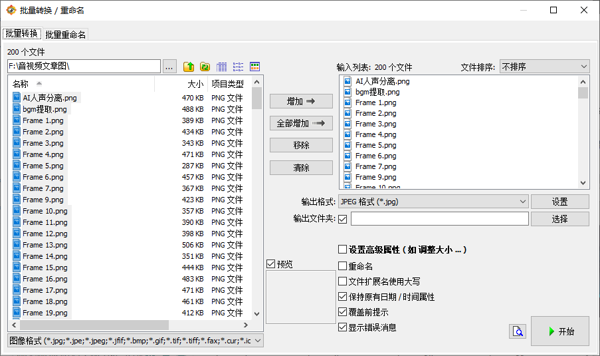The width and height of the screenshot is (600, 356).
Task: Click the file icon of Frame 7.png in left list
Action: point(17,188)
